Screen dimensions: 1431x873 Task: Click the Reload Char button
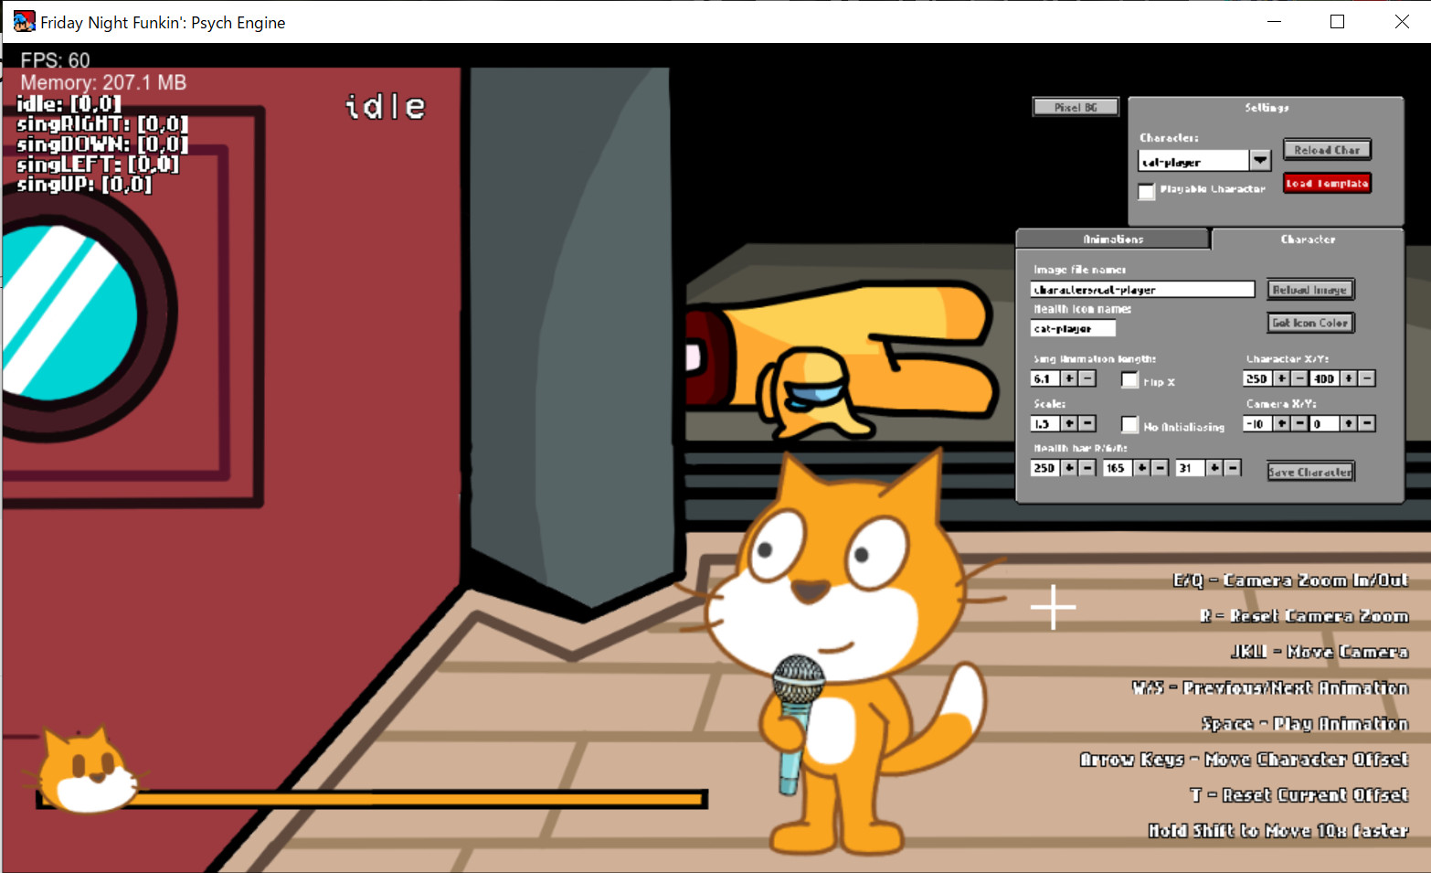pos(1327,150)
